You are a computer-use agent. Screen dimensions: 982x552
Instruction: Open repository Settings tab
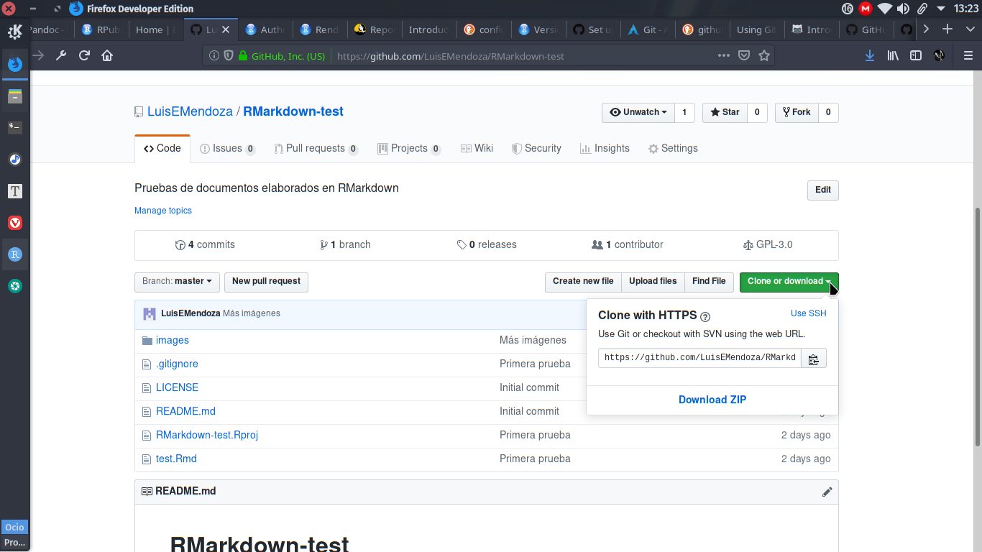673,148
